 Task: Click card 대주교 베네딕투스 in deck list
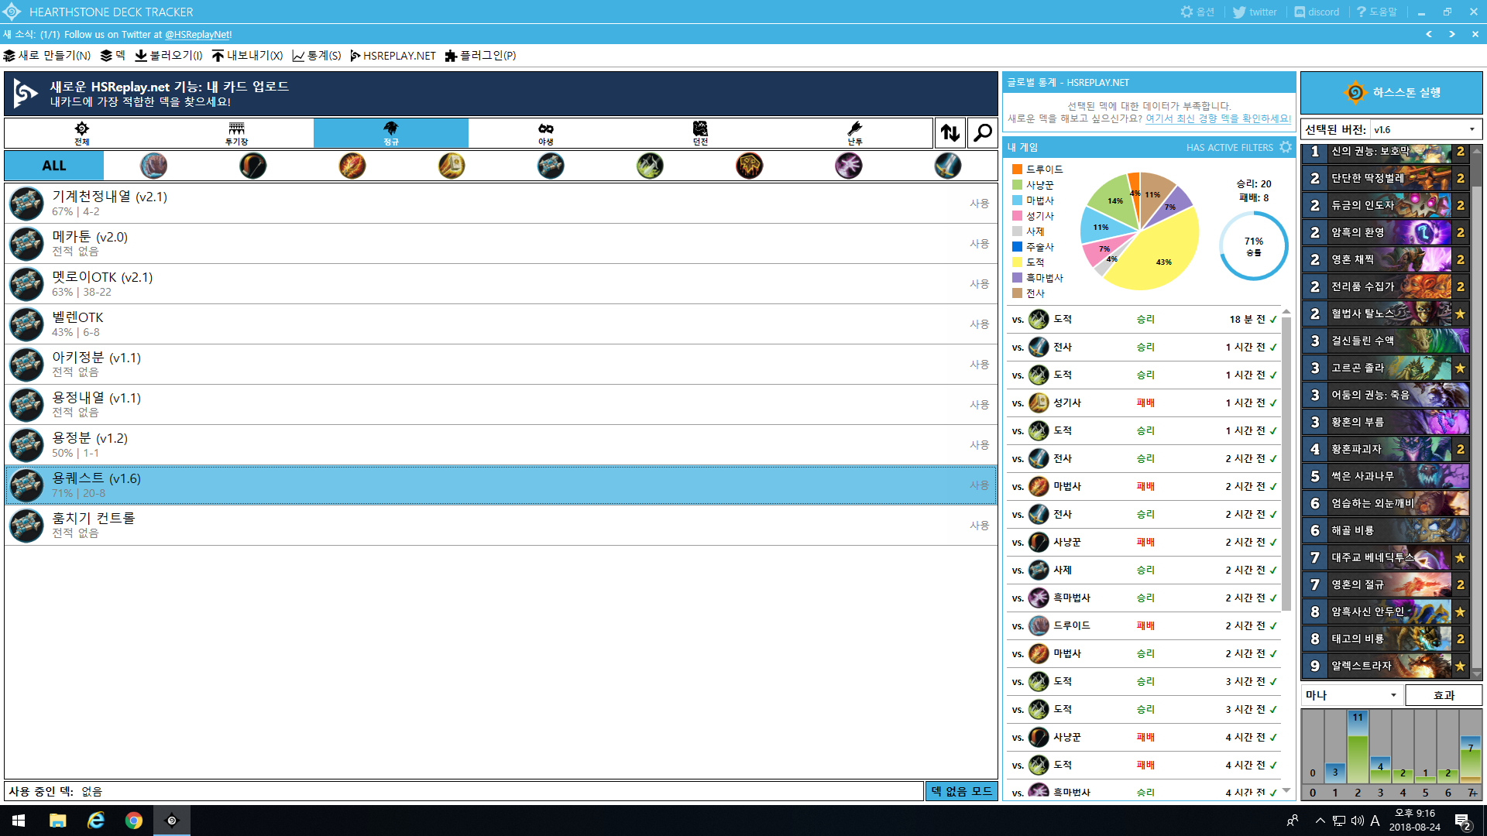tap(1385, 557)
